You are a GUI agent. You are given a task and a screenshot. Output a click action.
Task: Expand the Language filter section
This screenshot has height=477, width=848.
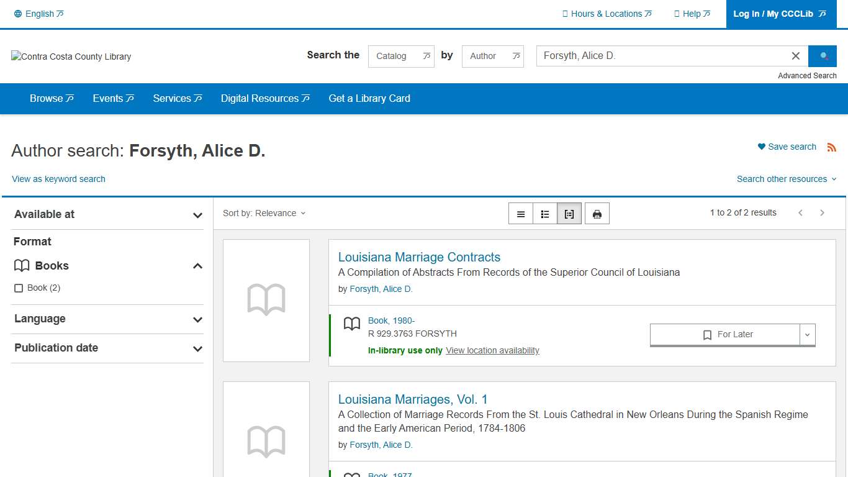pos(197,319)
